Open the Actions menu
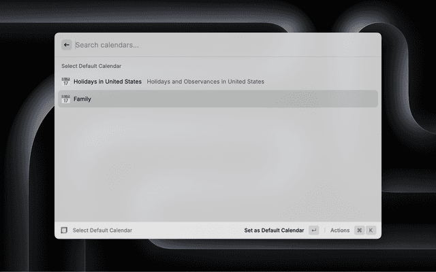Viewport: 436px width, 272px height. point(340,231)
